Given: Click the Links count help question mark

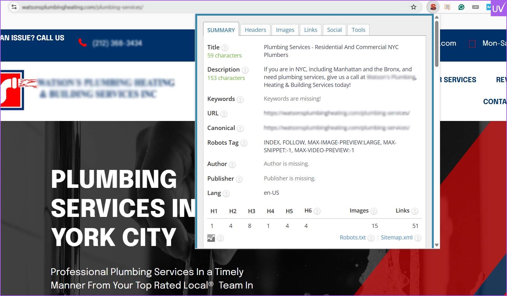Looking at the screenshot, I should click(415, 211).
